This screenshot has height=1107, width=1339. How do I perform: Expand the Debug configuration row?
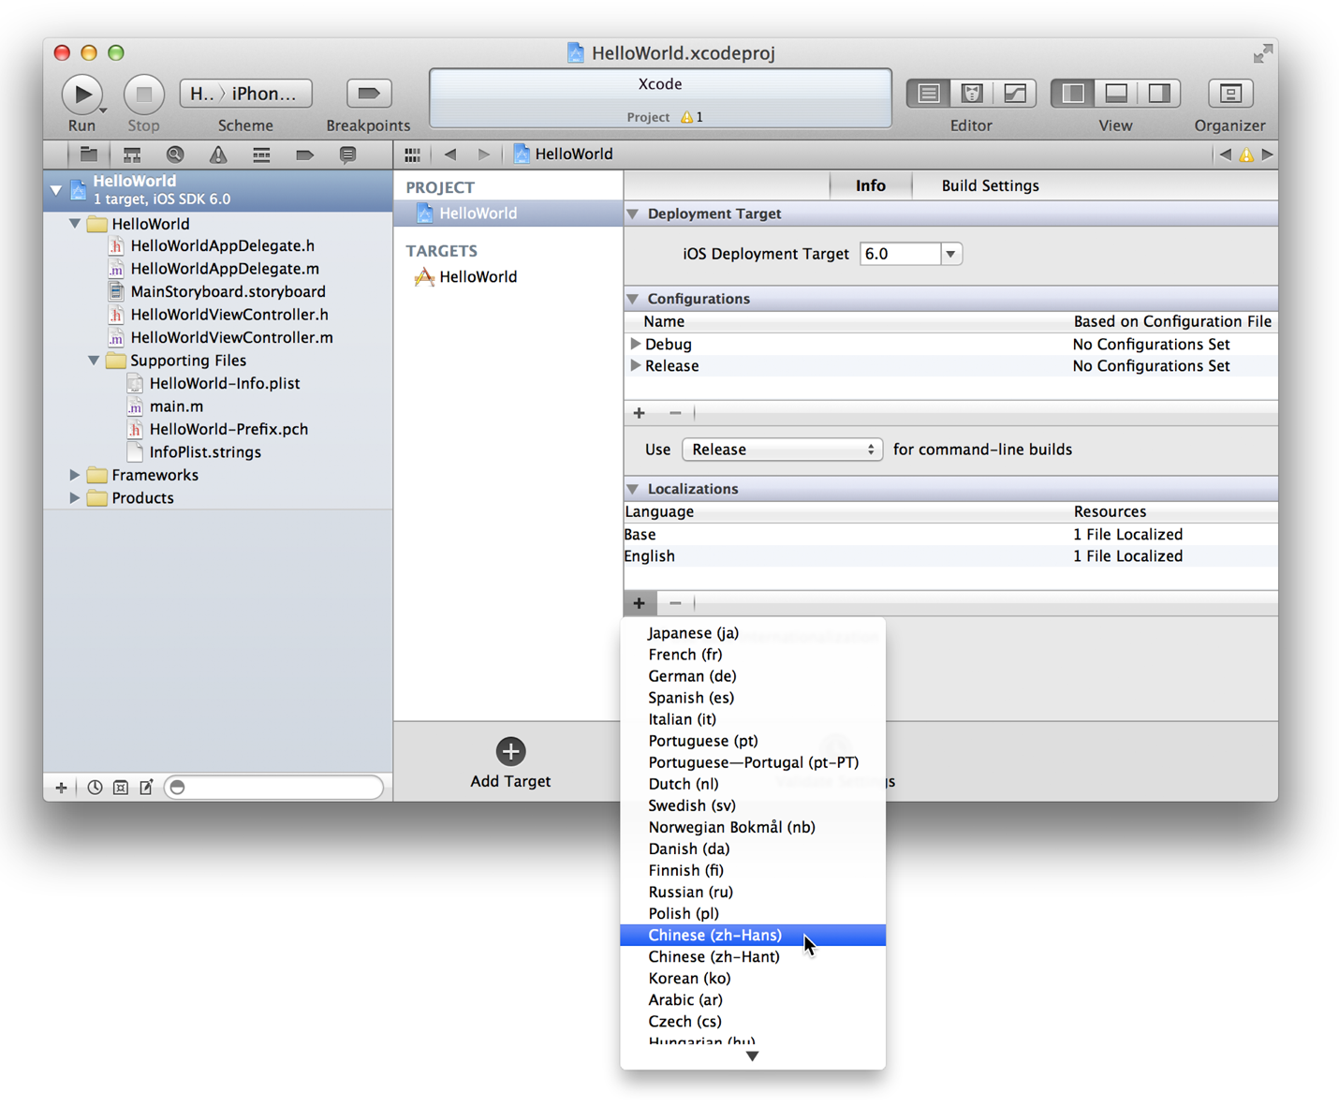click(636, 344)
